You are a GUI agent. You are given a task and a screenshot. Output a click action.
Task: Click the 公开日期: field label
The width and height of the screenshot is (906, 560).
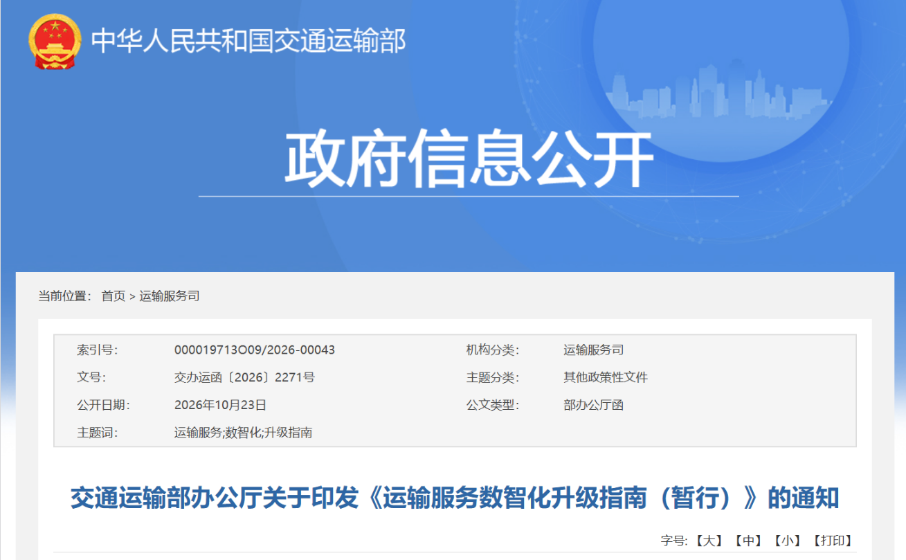tap(103, 406)
